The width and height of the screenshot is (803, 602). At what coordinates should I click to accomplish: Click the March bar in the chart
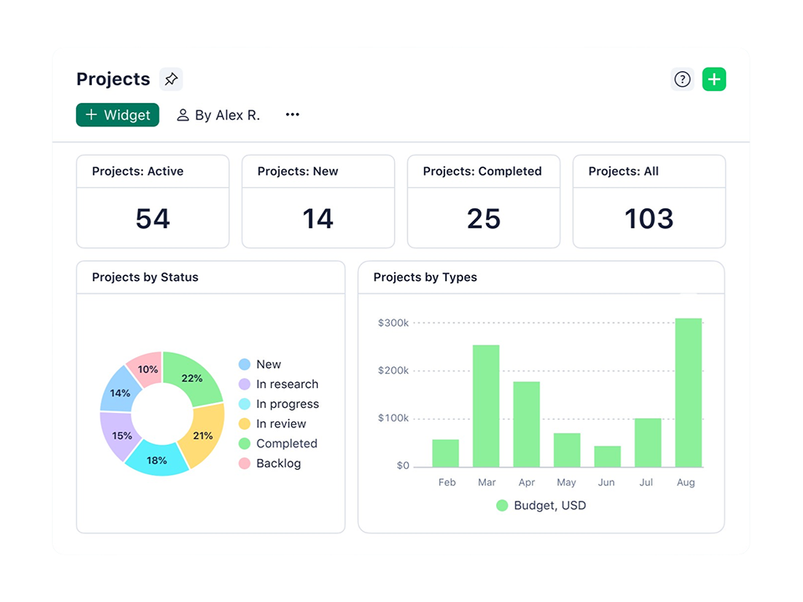[x=486, y=406]
